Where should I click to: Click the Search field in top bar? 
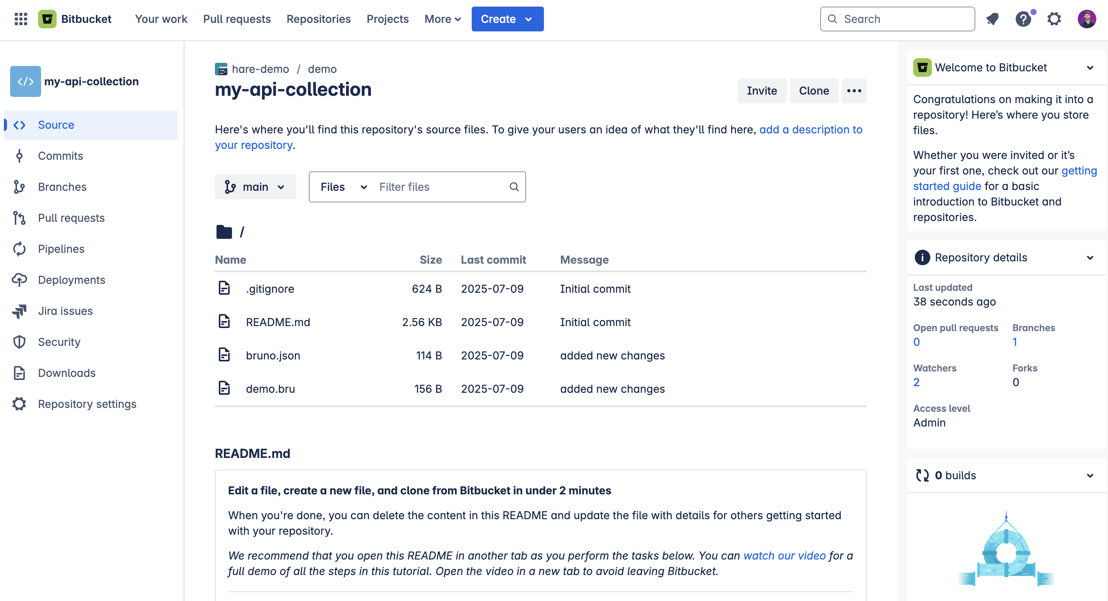tap(897, 19)
